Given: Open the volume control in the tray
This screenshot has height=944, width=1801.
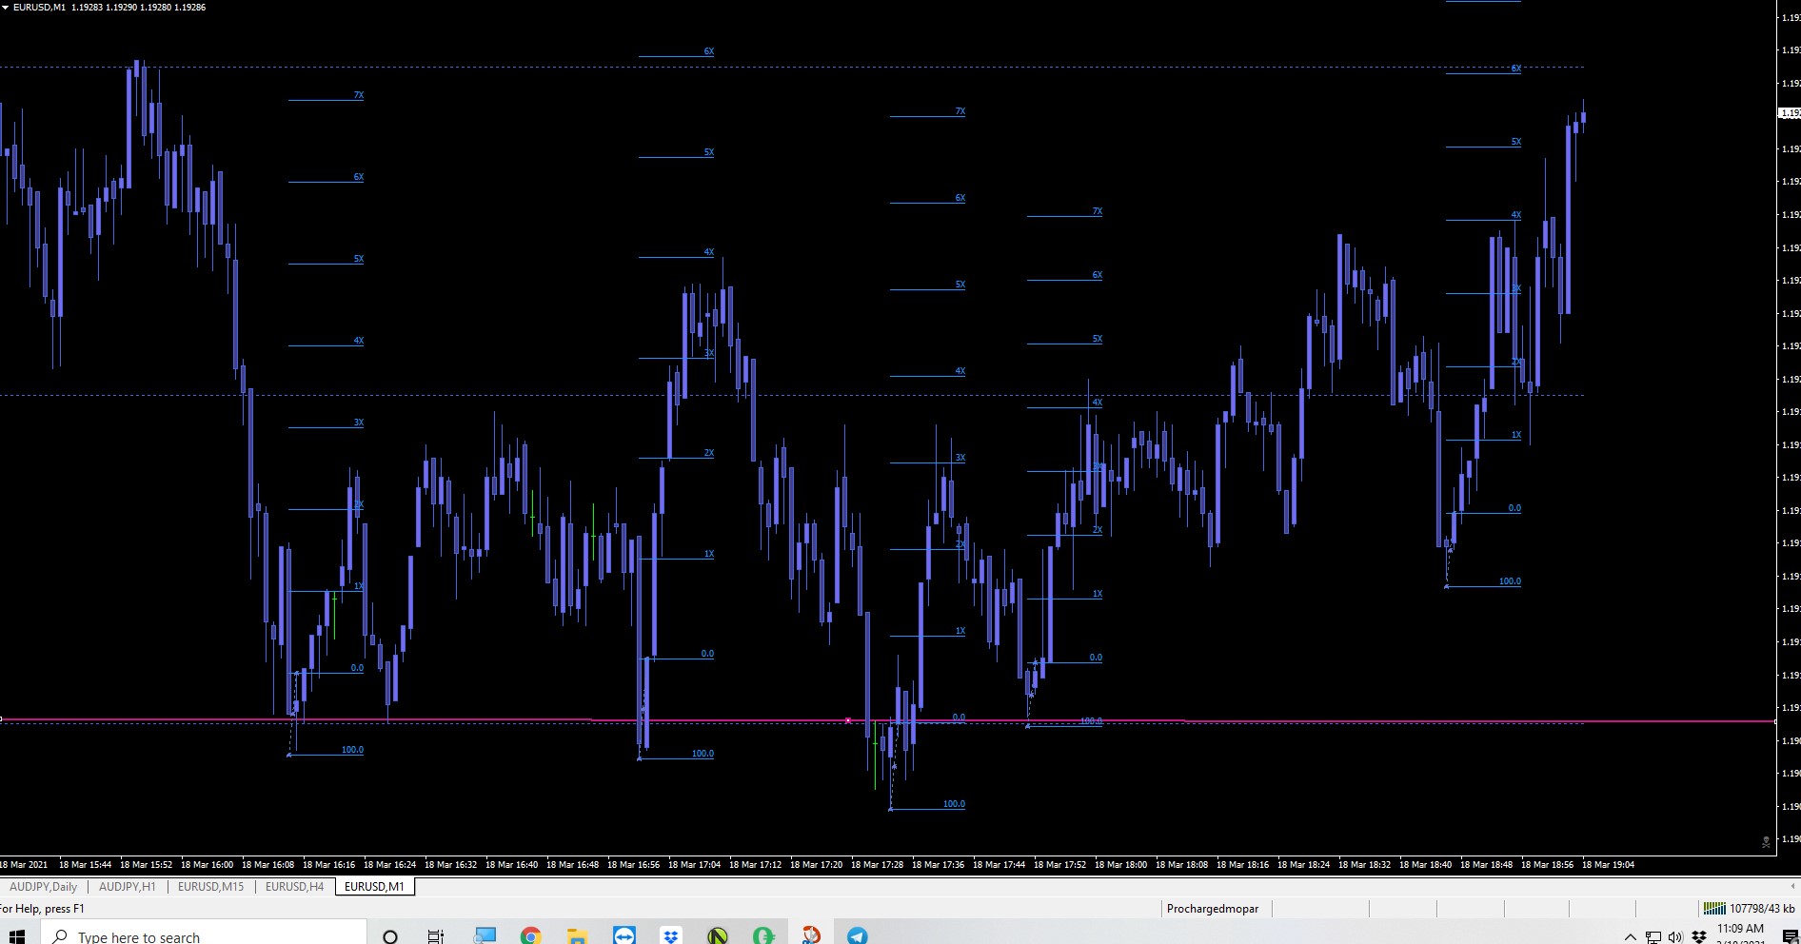Looking at the screenshot, I should pos(1675,937).
